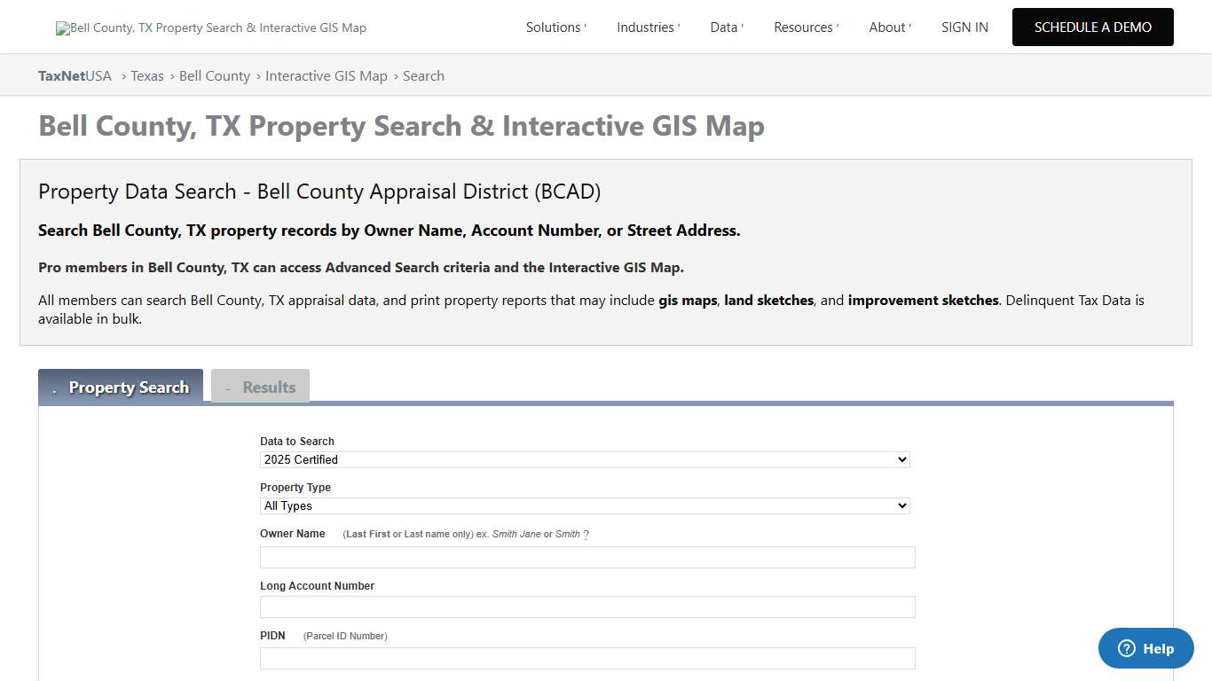Viewport: 1212px width, 681px height.
Task: Open the Bell County breadcrumb link
Action: click(215, 75)
